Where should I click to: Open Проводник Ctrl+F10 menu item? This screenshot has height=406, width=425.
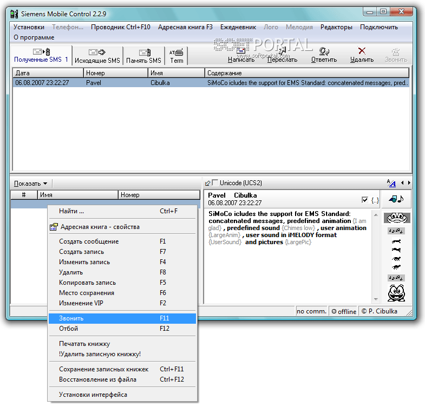tap(120, 27)
